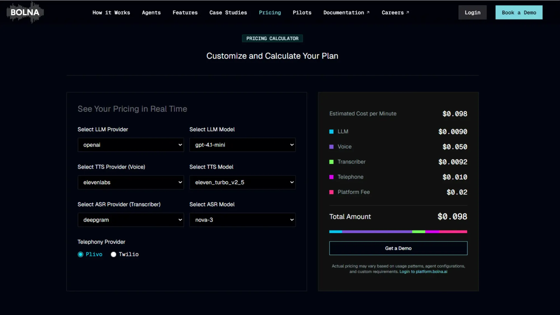This screenshot has width=560, height=315.
Task: Click the magenta Telephone legend square
Action: (332, 176)
